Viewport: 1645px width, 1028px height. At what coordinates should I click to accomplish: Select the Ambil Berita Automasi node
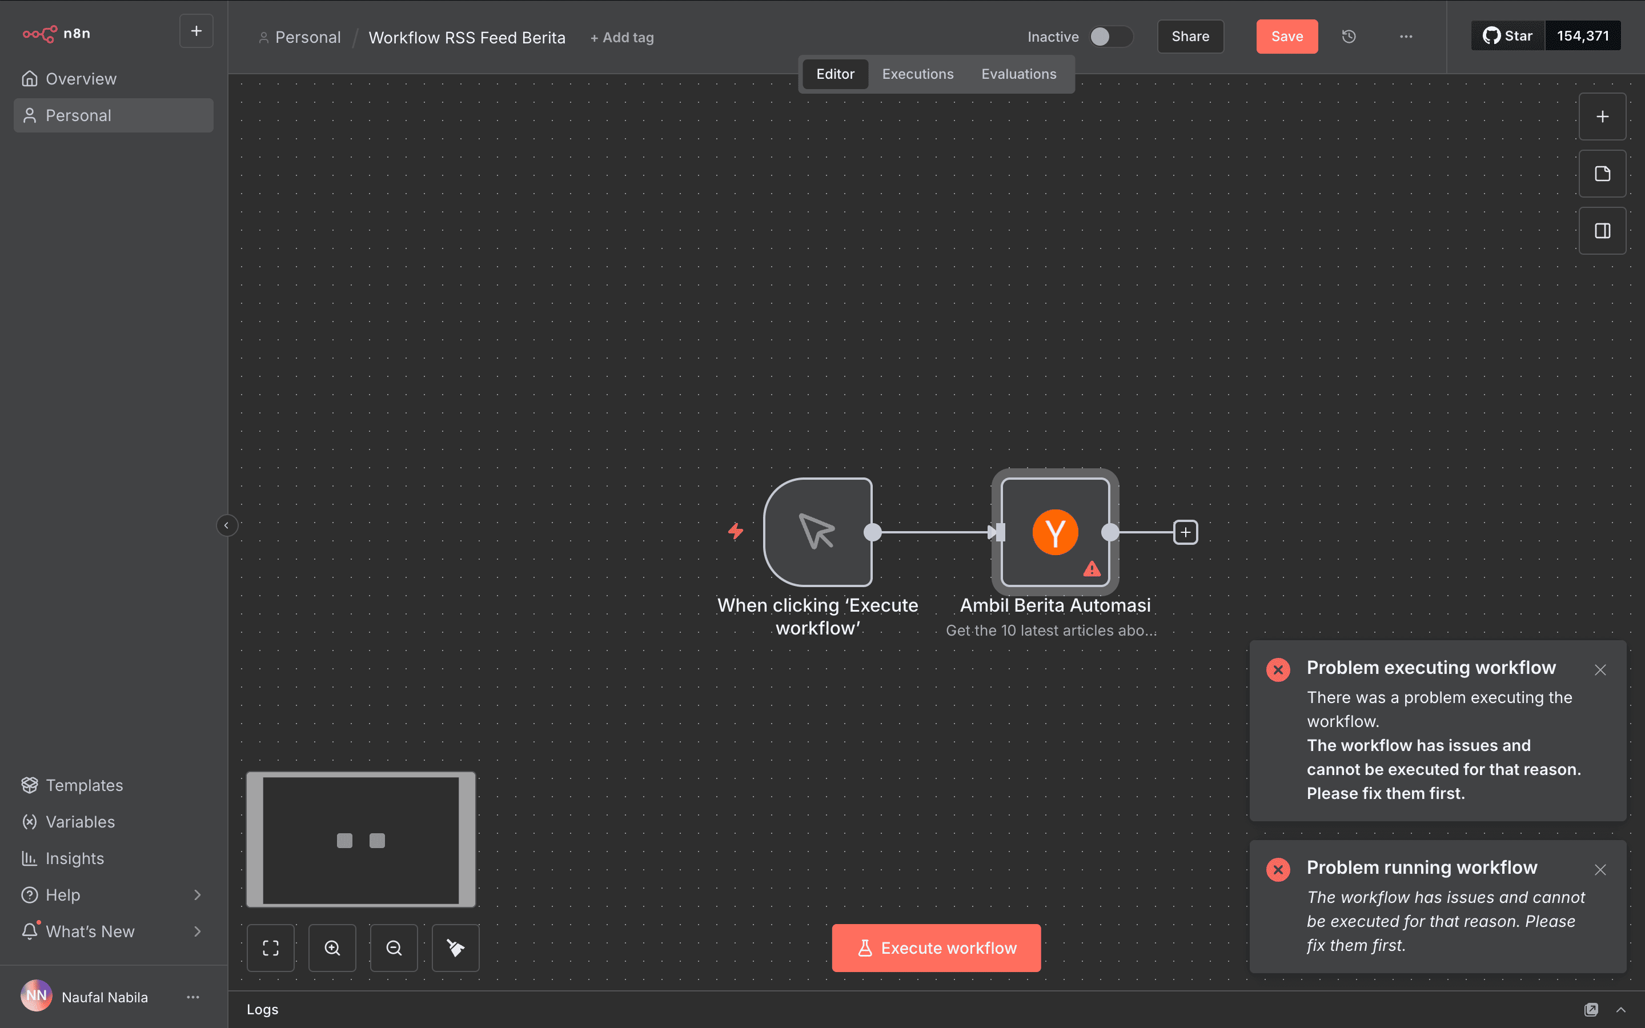1055,532
